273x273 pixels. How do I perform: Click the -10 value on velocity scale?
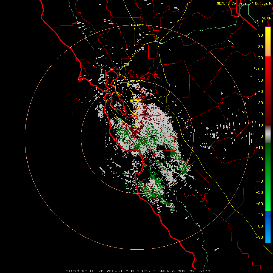259,148
